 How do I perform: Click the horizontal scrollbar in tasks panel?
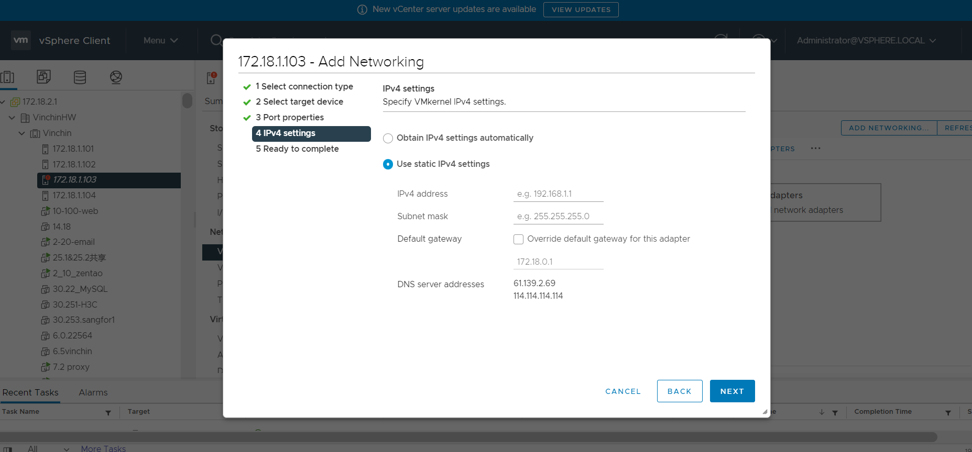coord(469,437)
